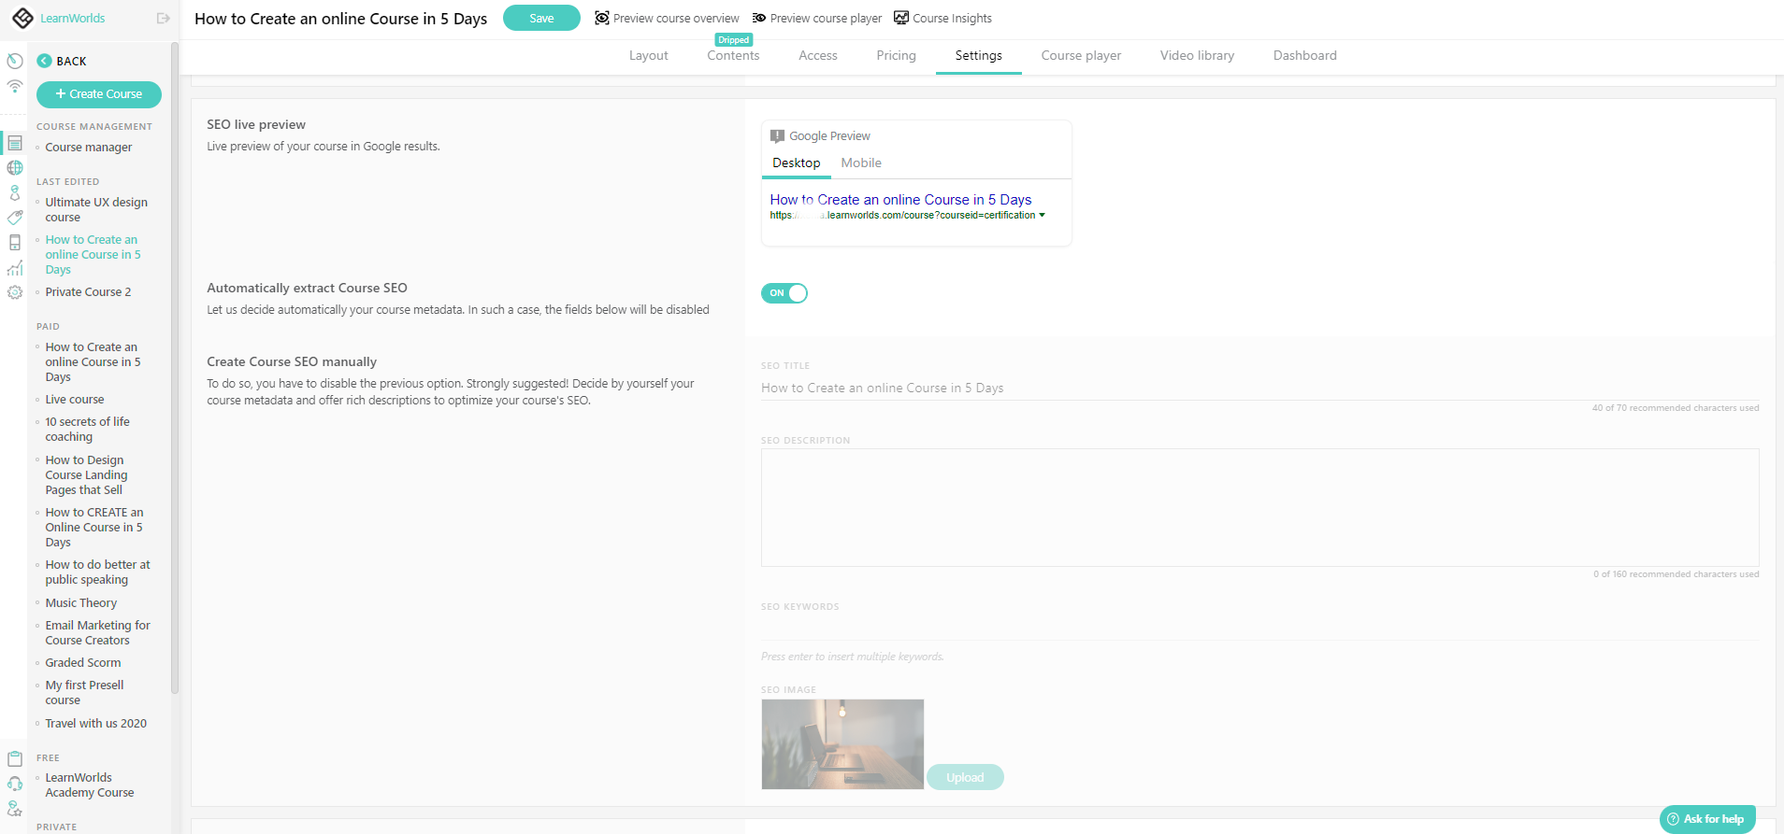Viewport: 1784px width, 834px height.
Task: Open the gear settings icon in sidebar
Action: [15, 292]
